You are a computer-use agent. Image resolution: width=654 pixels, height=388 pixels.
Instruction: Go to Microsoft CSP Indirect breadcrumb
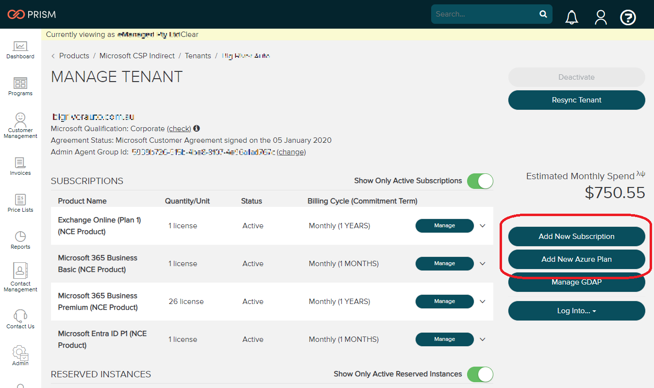coord(137,56)
